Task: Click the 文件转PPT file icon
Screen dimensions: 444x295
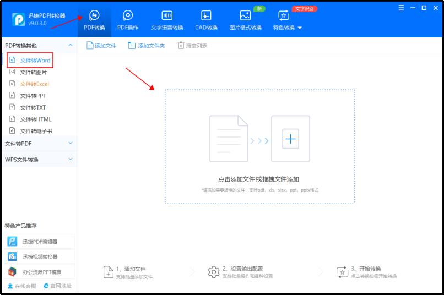Action: (12, 95)
